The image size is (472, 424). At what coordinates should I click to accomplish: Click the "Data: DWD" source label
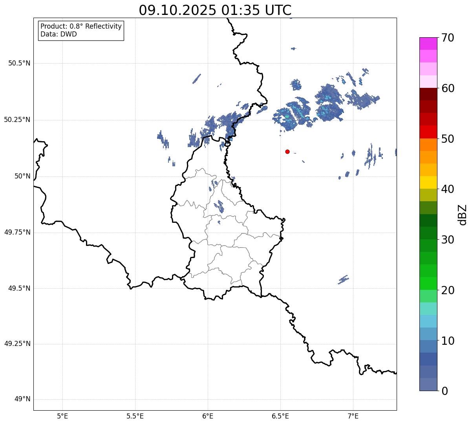point(59,34)
